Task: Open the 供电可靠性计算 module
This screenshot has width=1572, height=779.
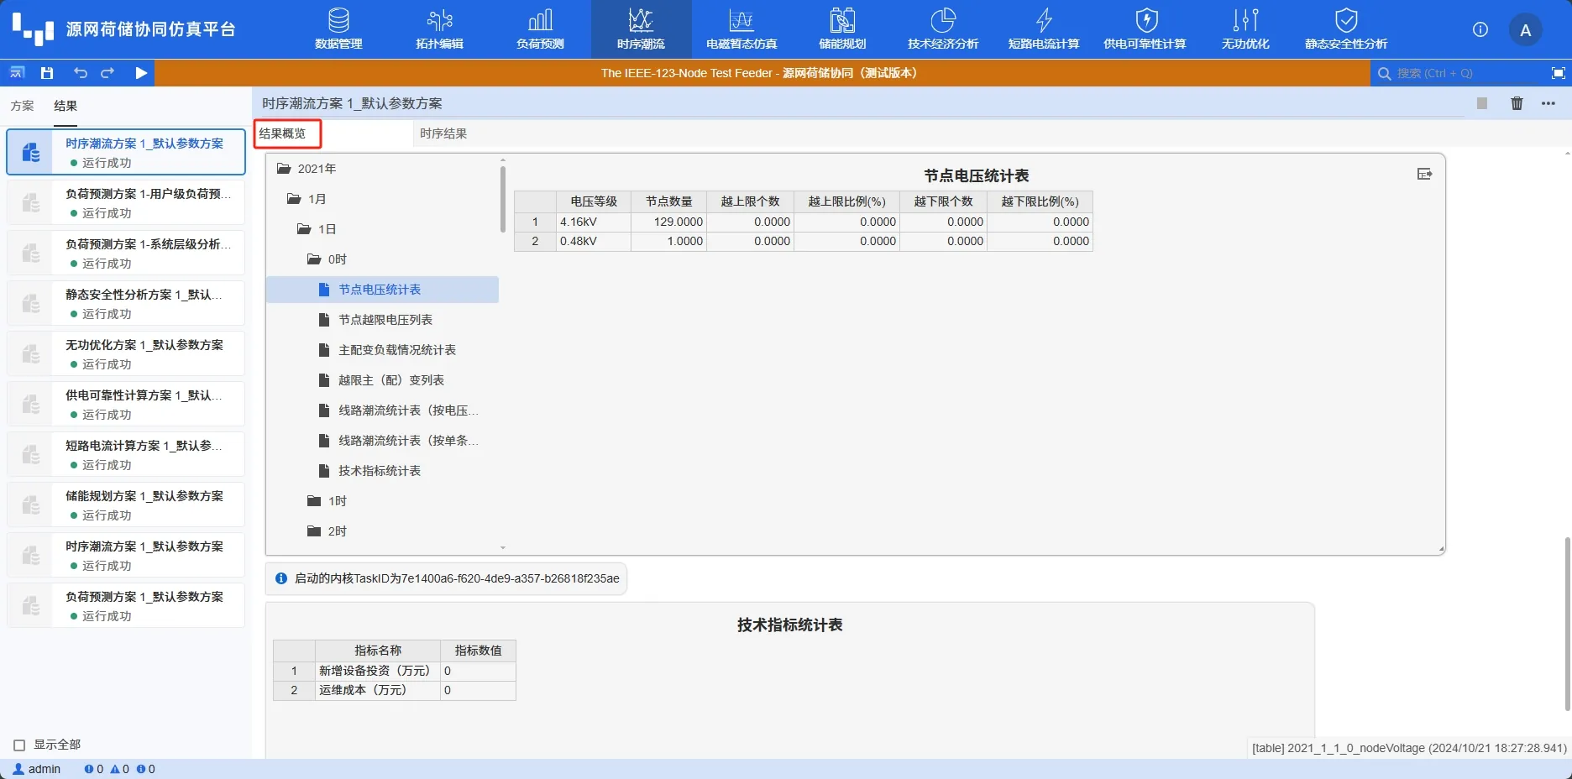Action: pos(1145,29)
